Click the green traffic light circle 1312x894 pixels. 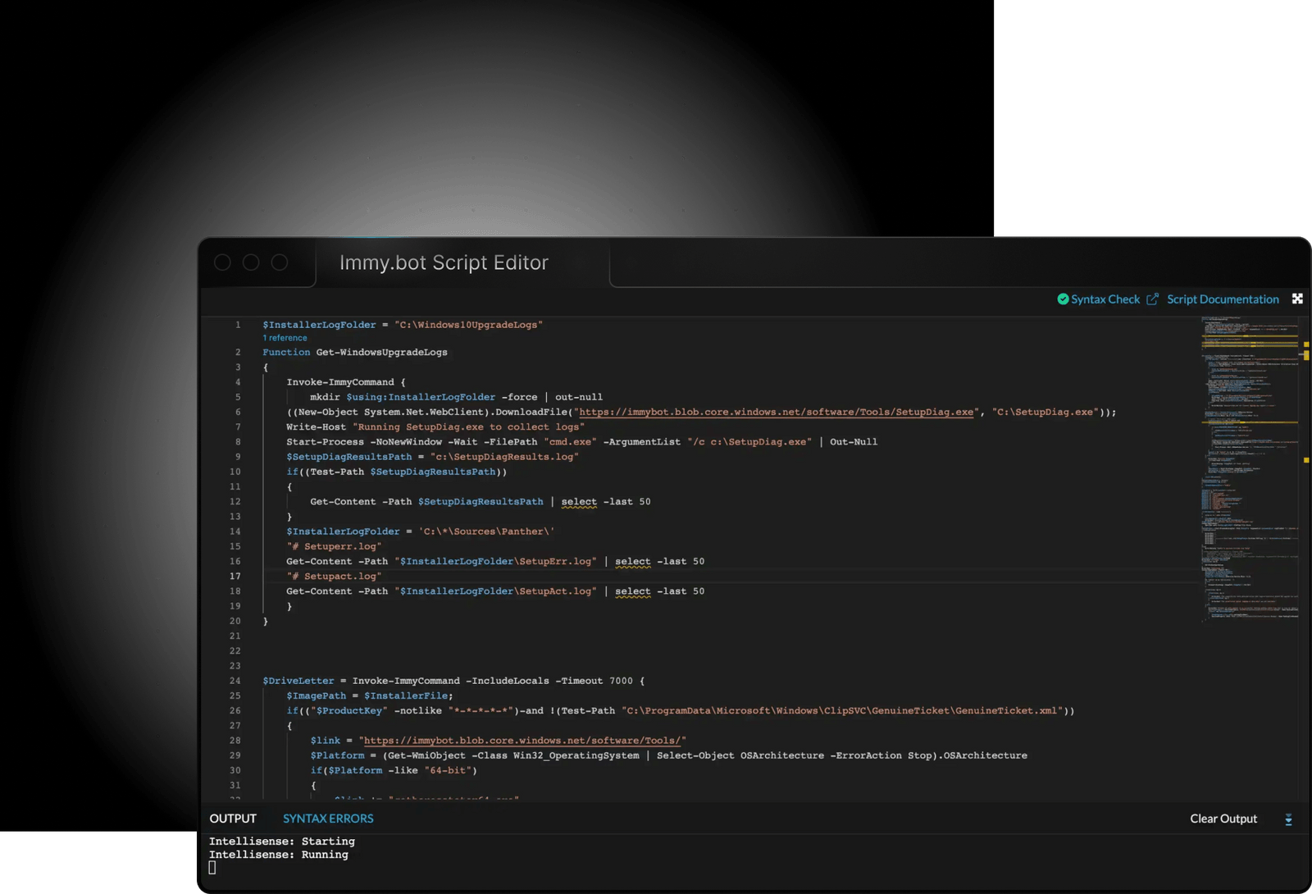click(279, 262)
